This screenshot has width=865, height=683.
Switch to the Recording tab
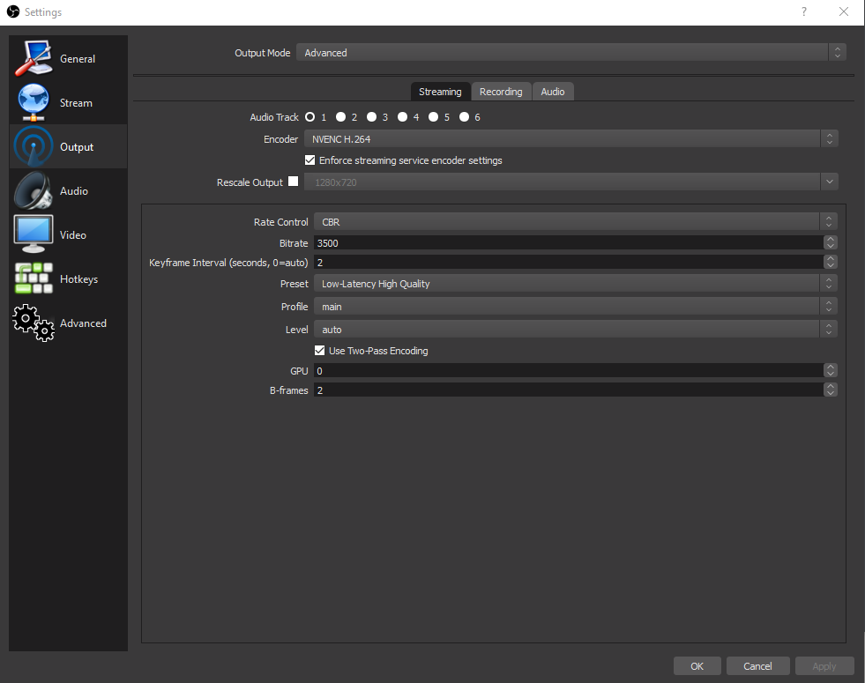[x=501, y=92]
